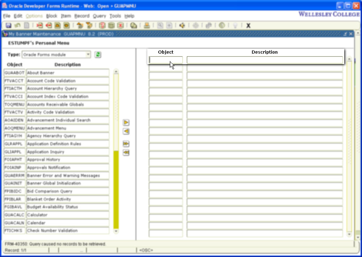Open the Edit menu
Image resolution: width=362 pixels, height=257 pixels.
click(x=18, y=16)
